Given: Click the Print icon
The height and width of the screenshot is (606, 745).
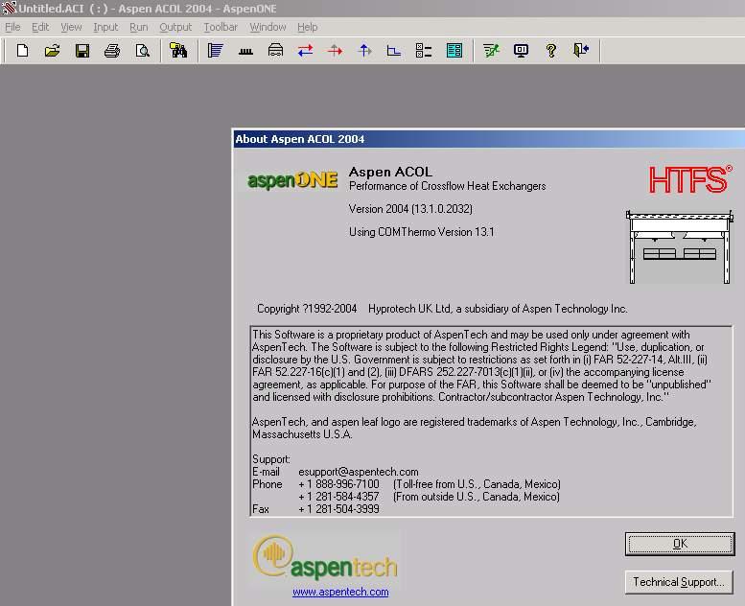Looking at the screenshot, I should (x=112, y=51).
